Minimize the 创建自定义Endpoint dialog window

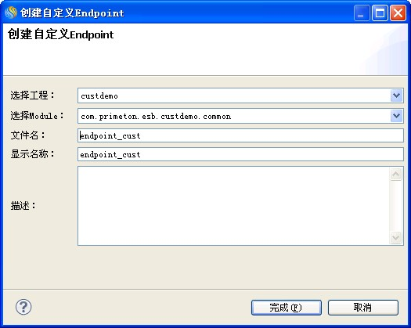click(x=362, y=13)
